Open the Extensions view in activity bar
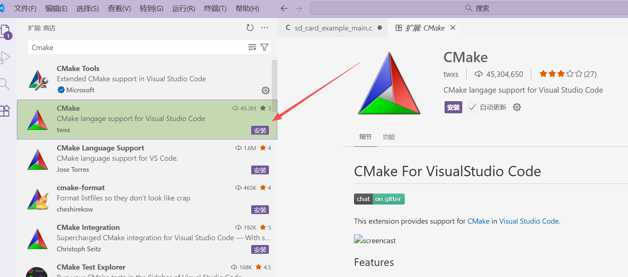The width and height of the screenshot is (628, 277). click(5, 111)
